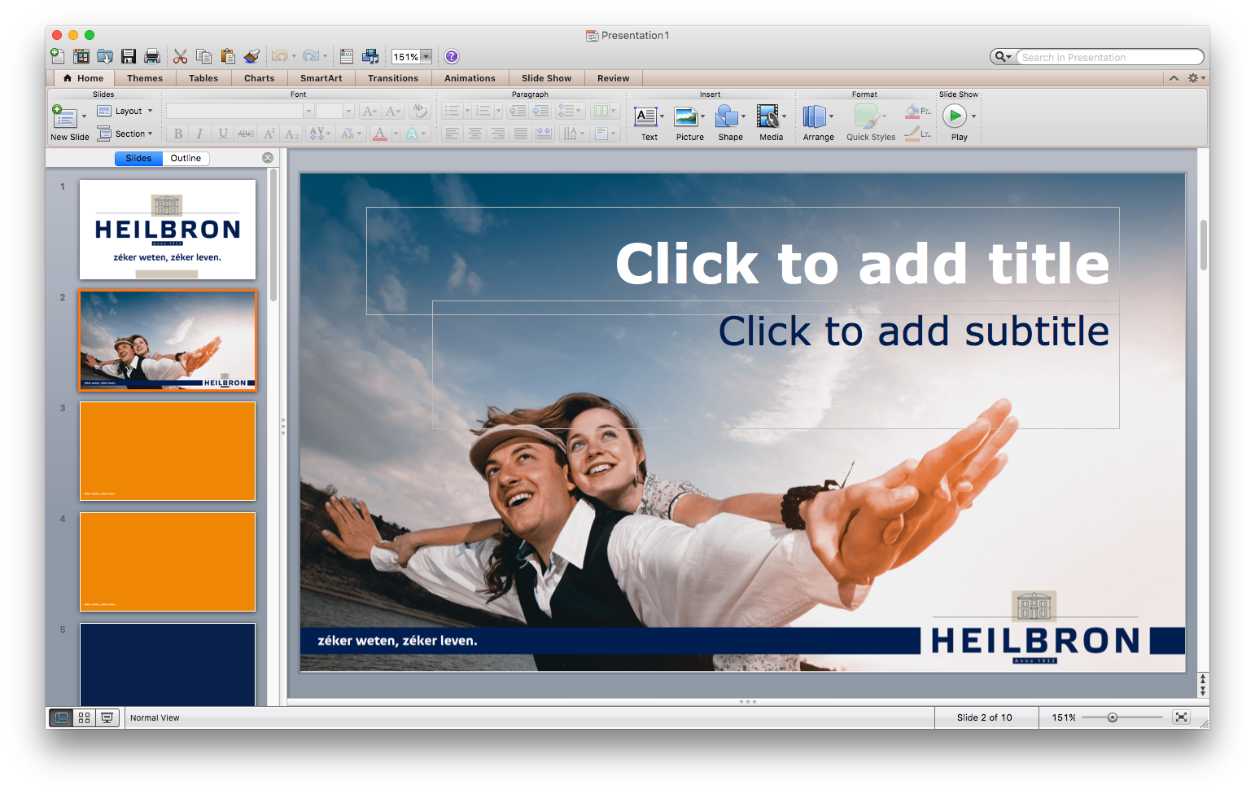Select slide 3 thumbnail in sidebar
The width and height of the screenshot is (1255, 794).
pyautogui.click(x=167, y=451)
